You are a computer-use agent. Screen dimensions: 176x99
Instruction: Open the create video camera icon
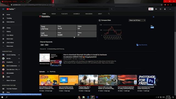tap(156, 9)
